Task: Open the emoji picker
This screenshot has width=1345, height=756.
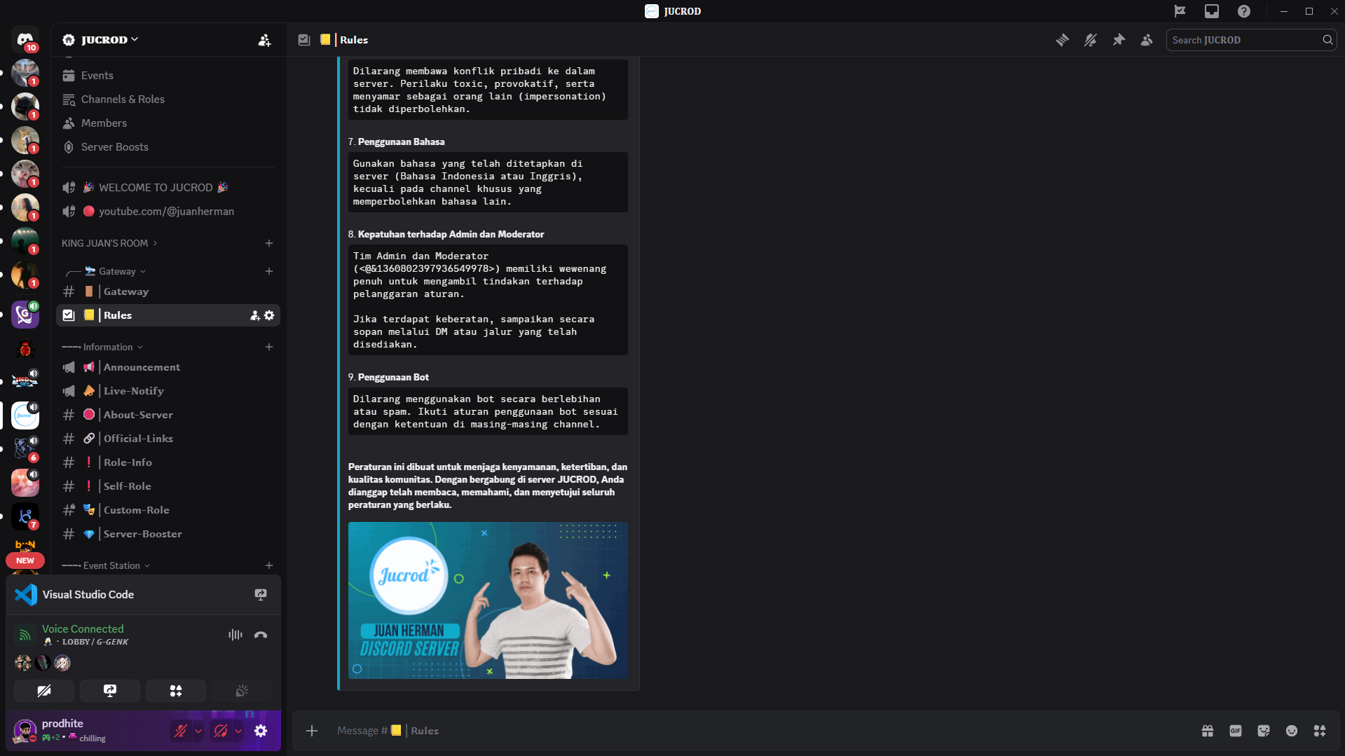Action: 1292,731
